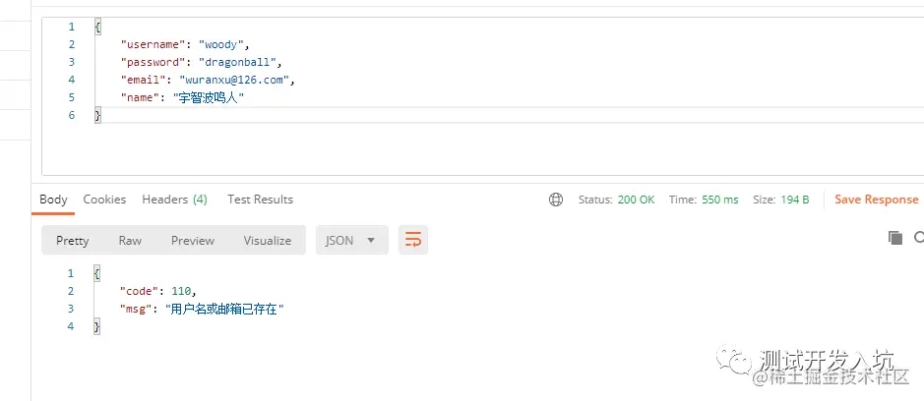Viewport: 924px width, 401px height.
Task: Click the search icon beside copy
Action: pyautogui.click(x=919, y=237)
